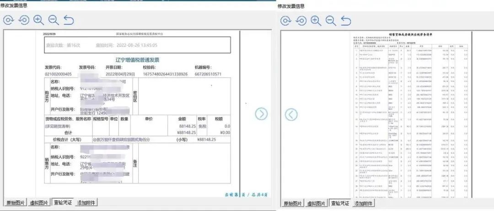The height and width of the screenshot is (211, 494).
Task: Rotate the right sales list counterclockwise
Action: coord(301,21)
